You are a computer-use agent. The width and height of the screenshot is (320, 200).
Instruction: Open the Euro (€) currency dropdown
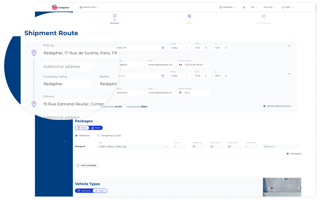pos(269,7)
